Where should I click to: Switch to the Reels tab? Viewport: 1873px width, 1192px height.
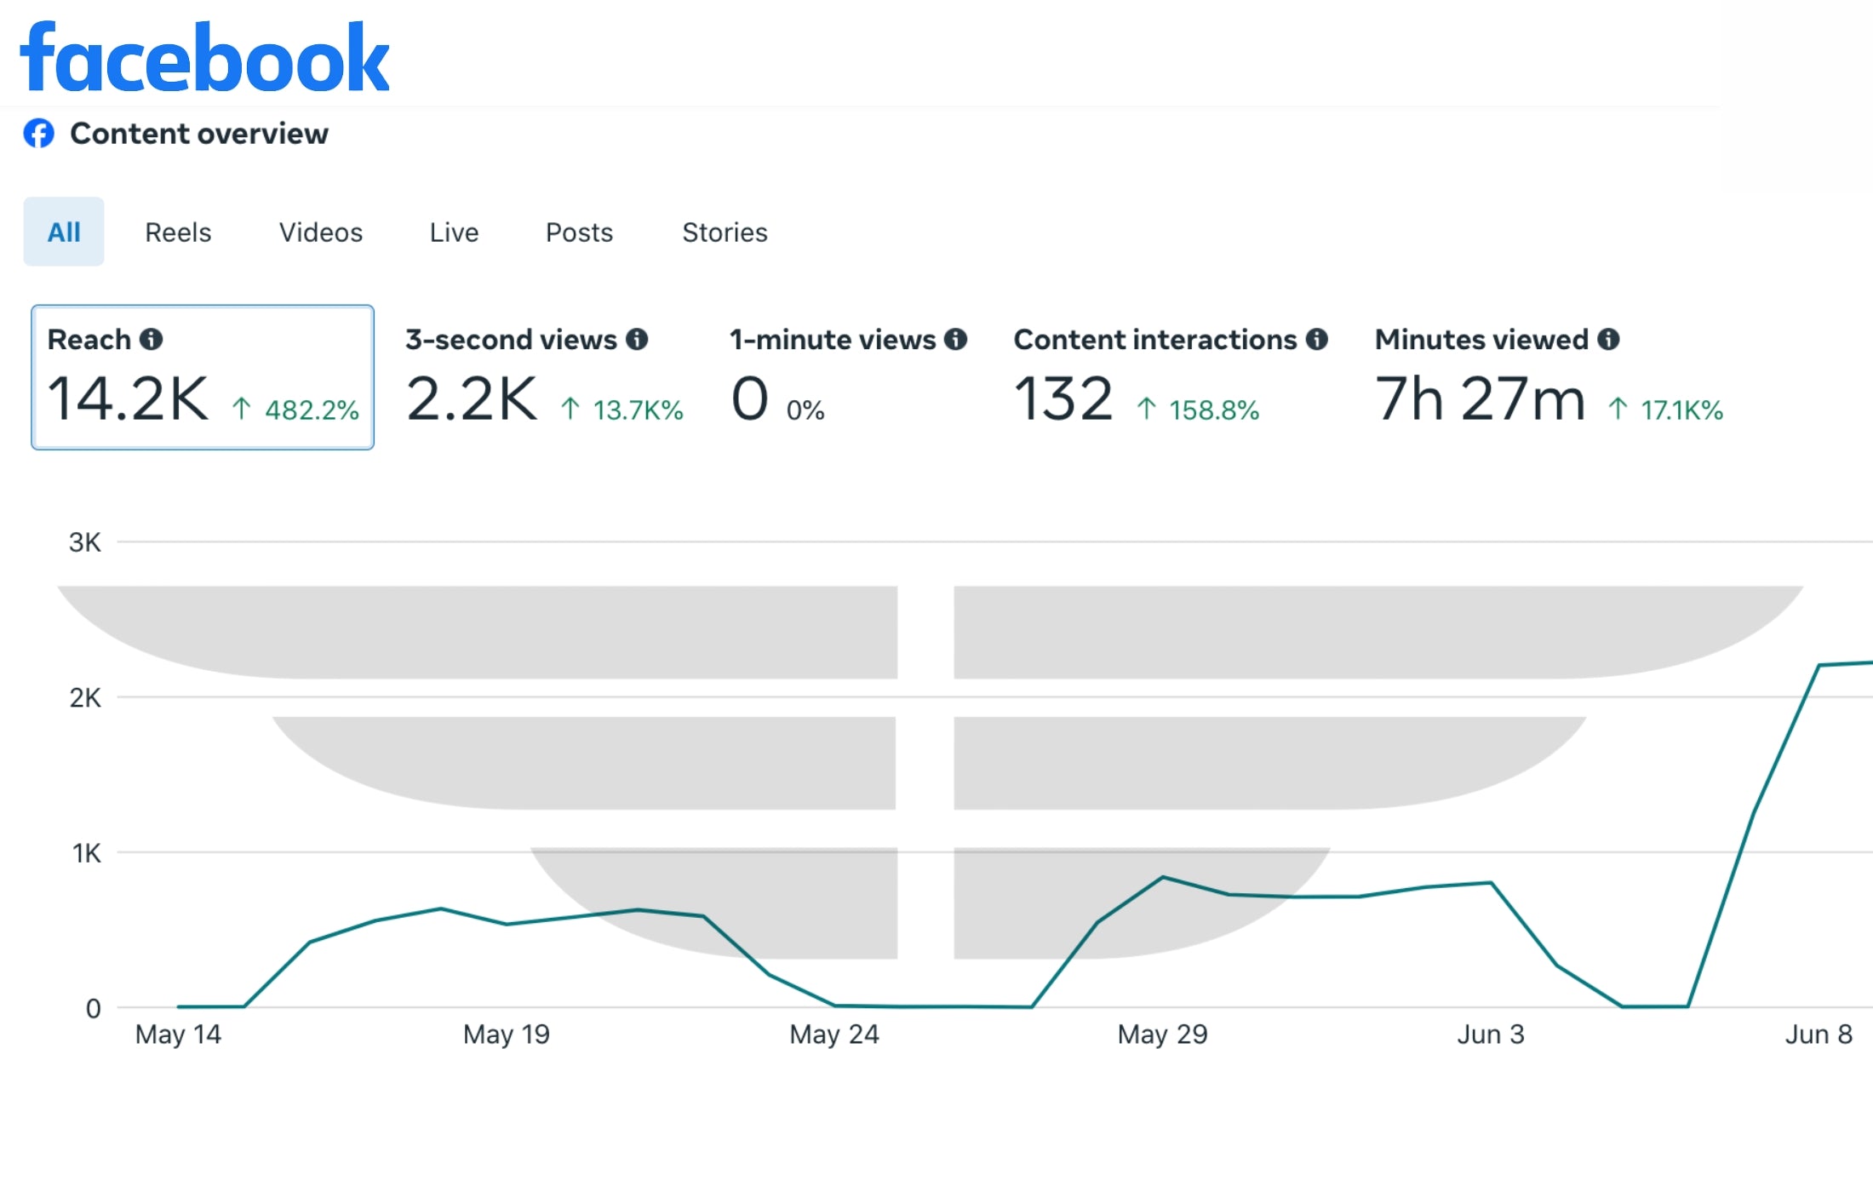[x=178, y=232]
